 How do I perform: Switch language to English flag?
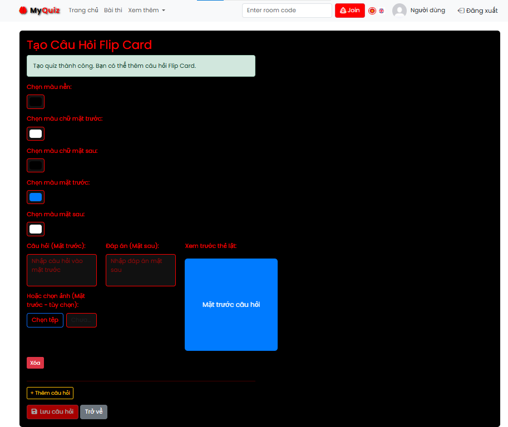[382, 11]
